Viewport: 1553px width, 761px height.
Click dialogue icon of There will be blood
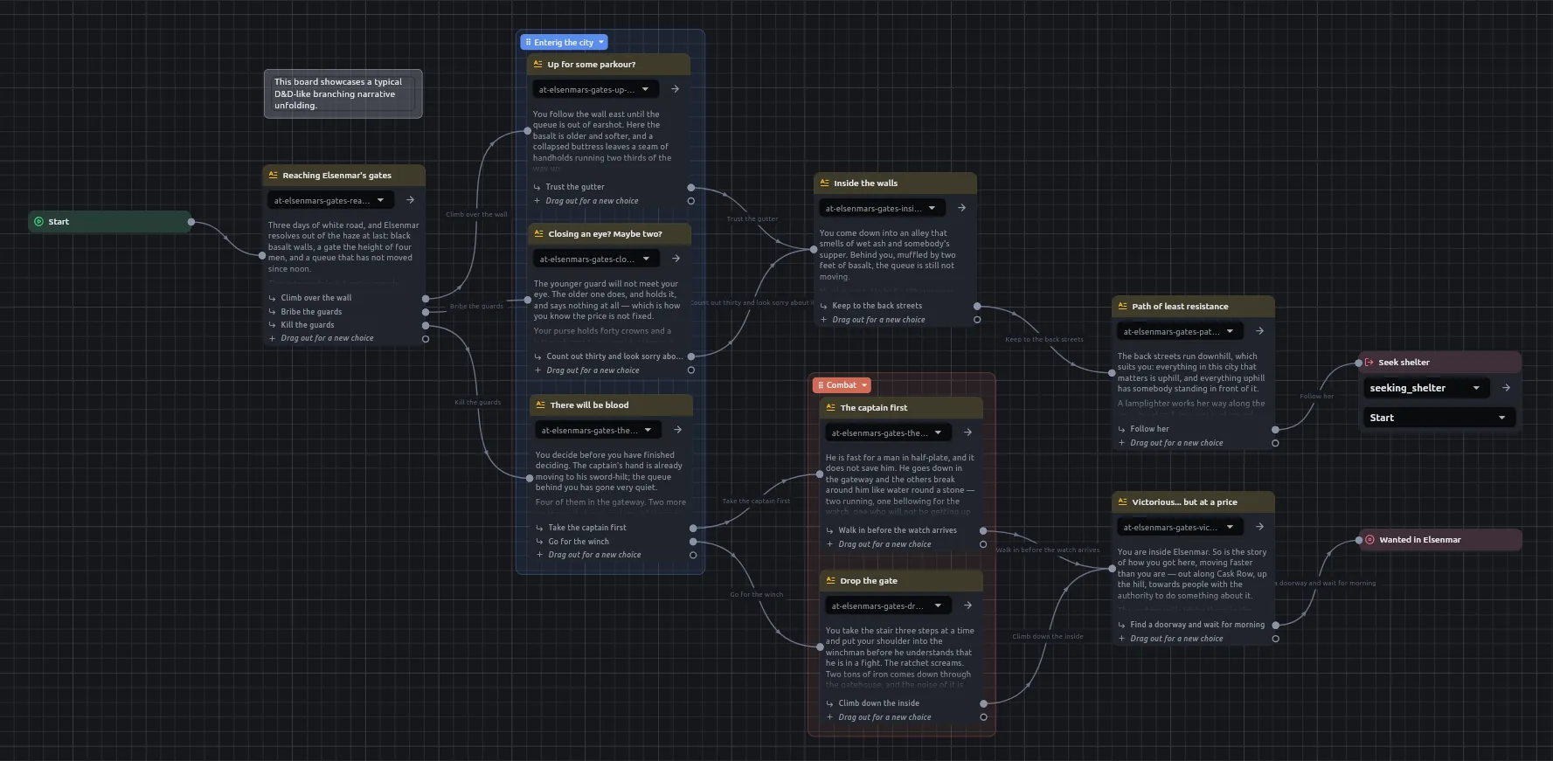click(x=541, y=405)
